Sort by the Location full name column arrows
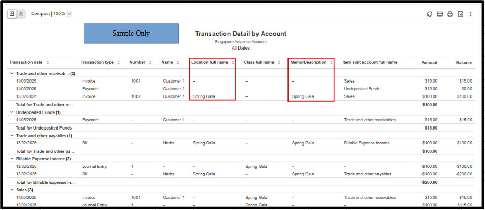 233,63
